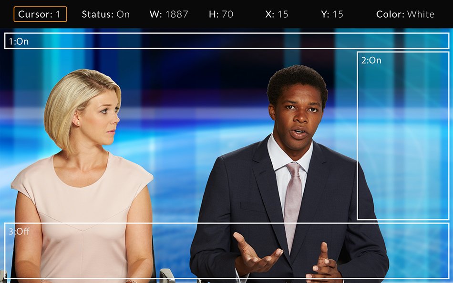The image size is (453, 283).
Task: Select the Y: 15 position value
Action: (332, 14)
